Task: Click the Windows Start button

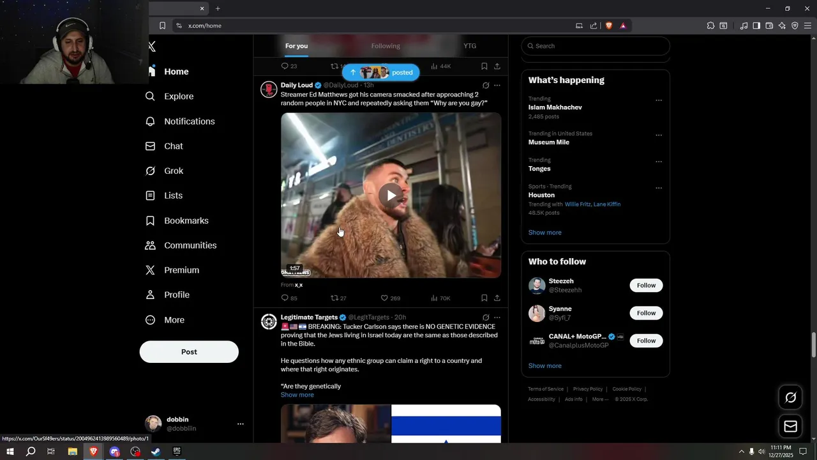Action: click(x=10, y=452)
